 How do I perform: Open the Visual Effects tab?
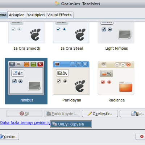pos(59,15)
